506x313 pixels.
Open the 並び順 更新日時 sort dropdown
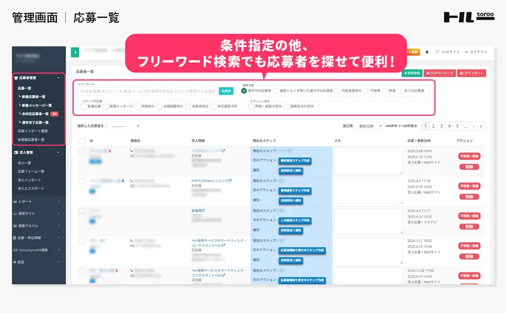[x=369, y=126]
